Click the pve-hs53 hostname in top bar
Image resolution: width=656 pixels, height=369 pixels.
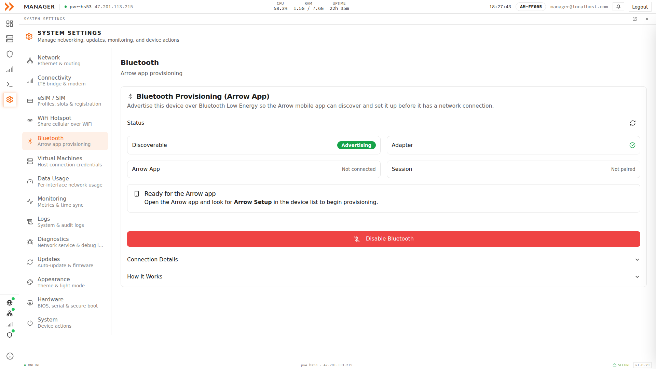[x=81, y=7]
